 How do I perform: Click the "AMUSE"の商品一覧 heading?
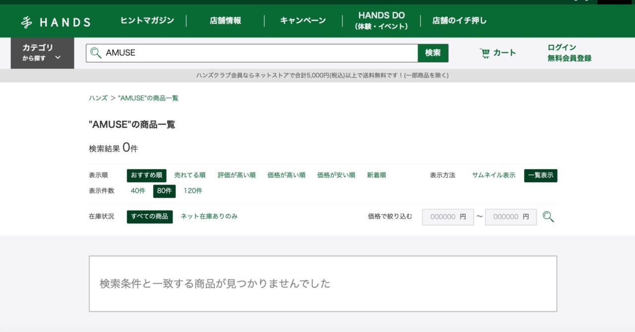[132, 125]
